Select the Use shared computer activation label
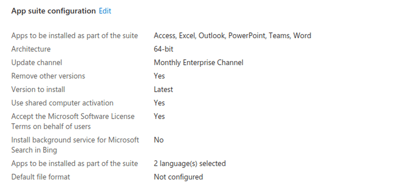The image size is (395, 189). pyautogui.click(x=62, y=103)
